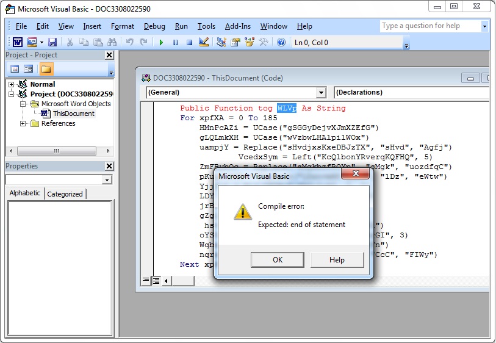Click the Redo arrow icon

143,42
